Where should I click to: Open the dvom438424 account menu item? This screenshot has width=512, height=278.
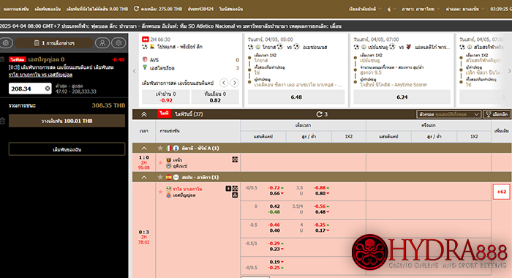(200, 9)
